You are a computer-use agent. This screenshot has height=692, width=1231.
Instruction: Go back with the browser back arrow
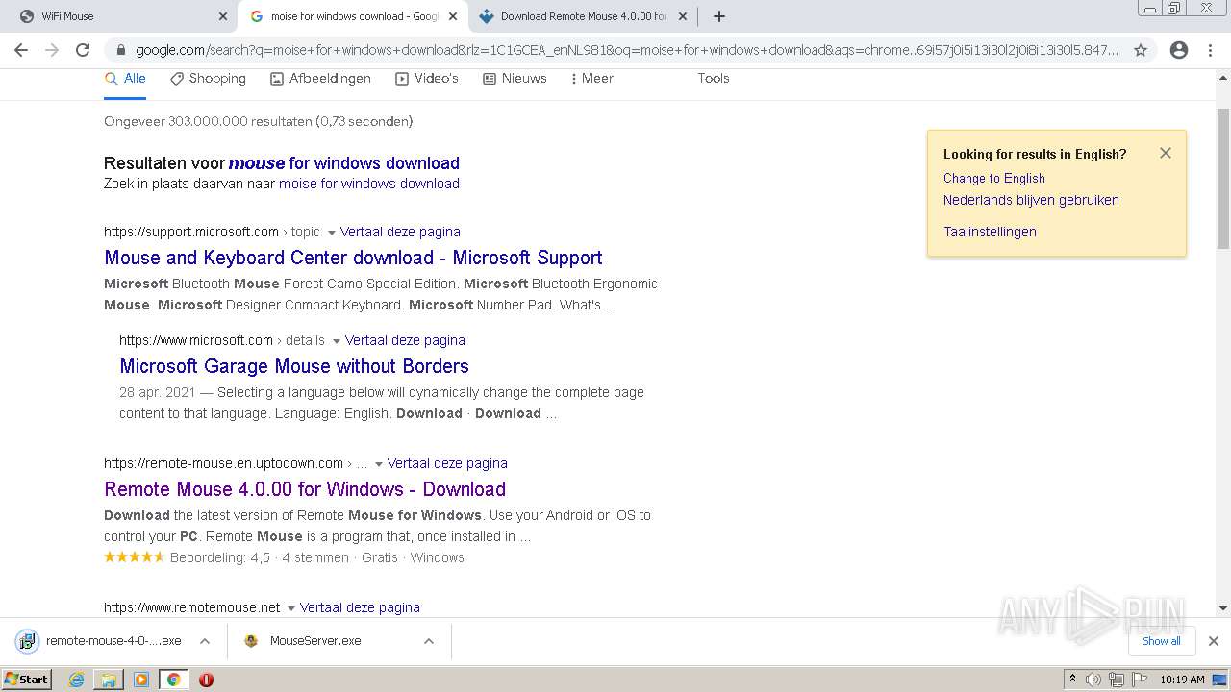pyautogui.click(x=21, y=50)
